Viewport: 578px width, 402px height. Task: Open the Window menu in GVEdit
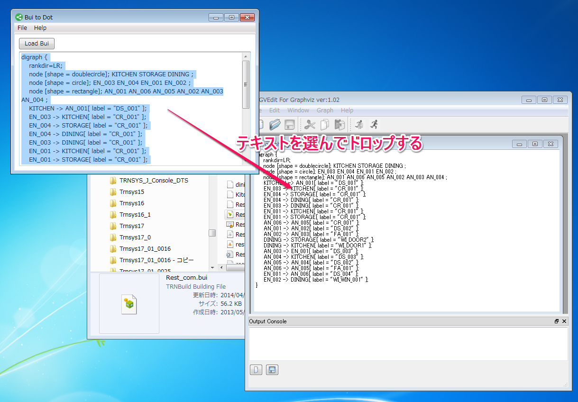(297, 110)
